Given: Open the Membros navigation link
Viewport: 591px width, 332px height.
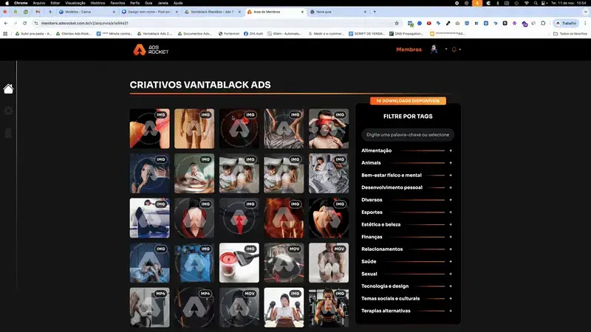Looking at the screenshot, I should [409, 49].
